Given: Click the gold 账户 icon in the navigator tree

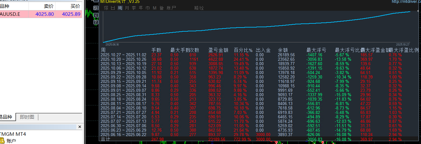Looking at the screenshot, I should (2, 141).
